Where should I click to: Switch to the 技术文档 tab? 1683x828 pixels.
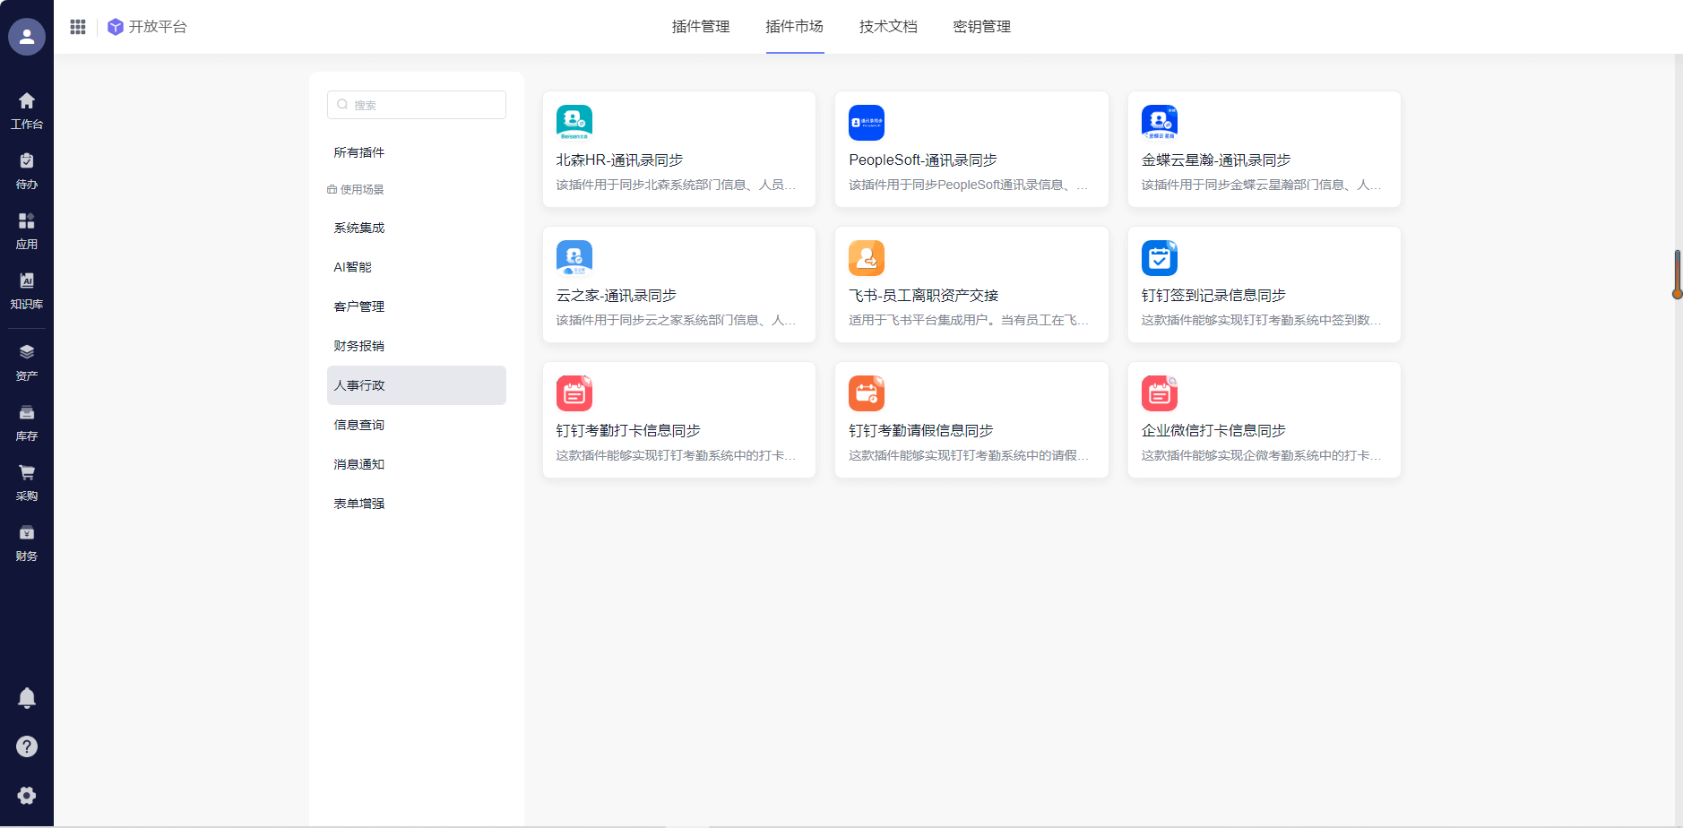(x=888, y=27)
